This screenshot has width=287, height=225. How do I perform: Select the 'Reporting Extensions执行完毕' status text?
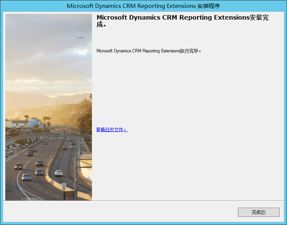(170, 51)
